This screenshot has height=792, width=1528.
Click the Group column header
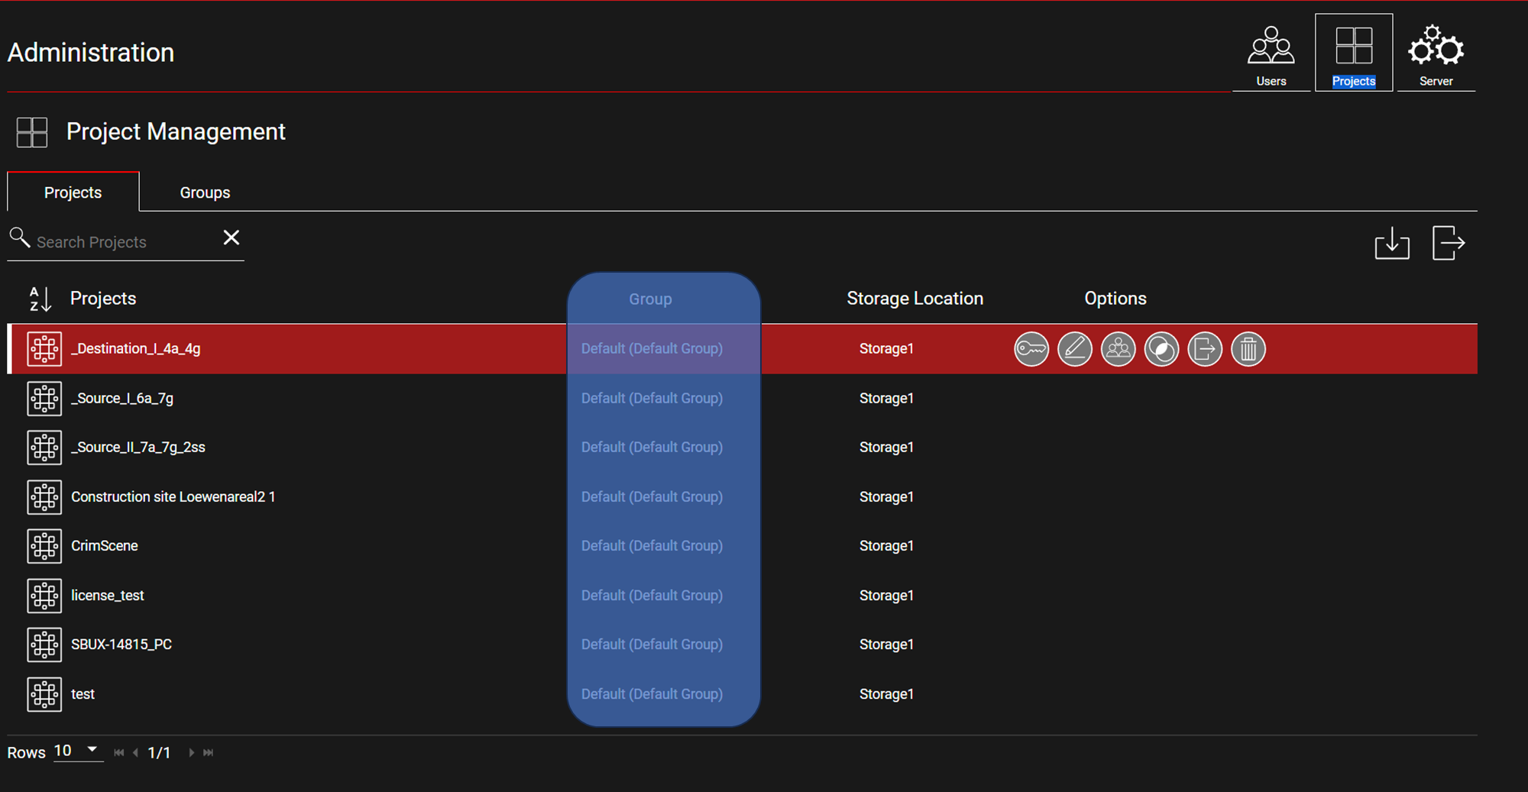pos(650,299)
